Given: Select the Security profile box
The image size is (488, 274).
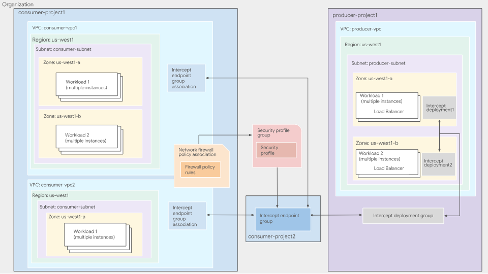Looking at the screenshot, I should [x=276, y=150].
